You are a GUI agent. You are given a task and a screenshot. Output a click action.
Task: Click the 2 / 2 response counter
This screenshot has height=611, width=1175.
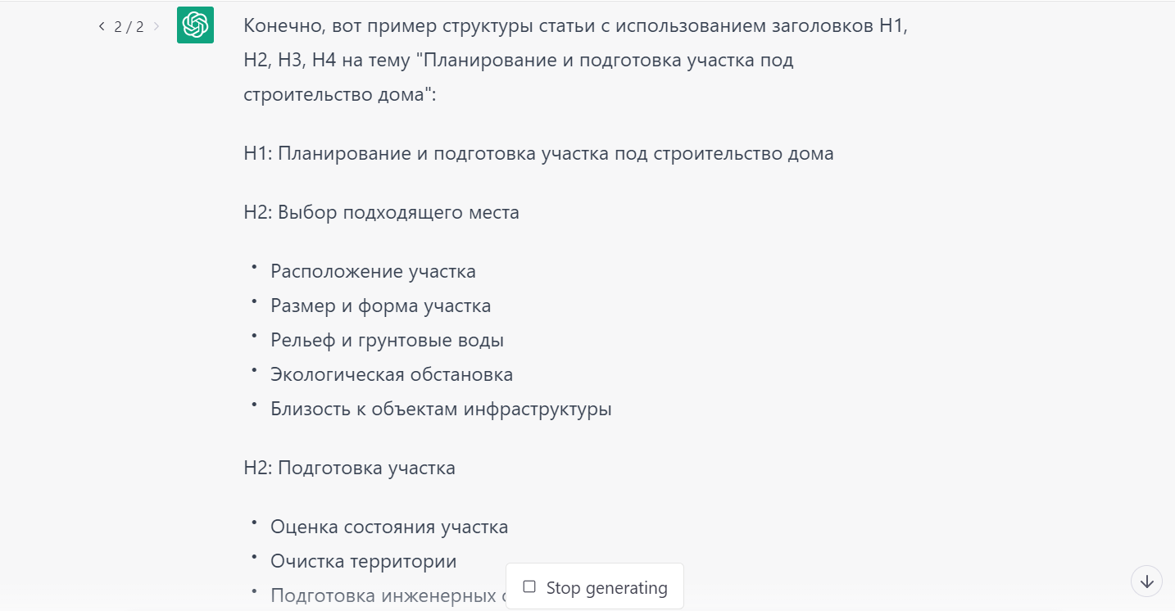129,26
